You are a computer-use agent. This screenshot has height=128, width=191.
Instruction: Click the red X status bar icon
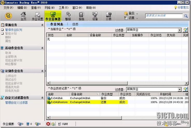(48, 124)
